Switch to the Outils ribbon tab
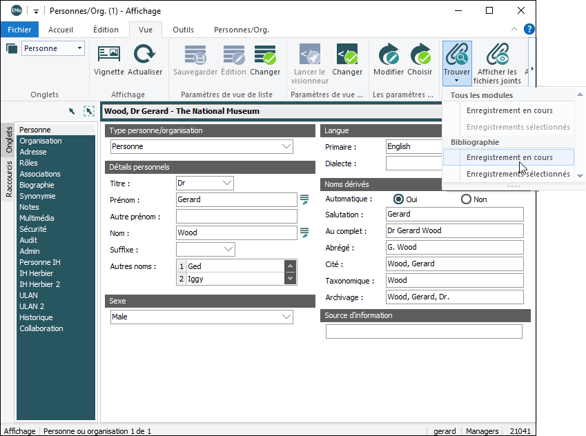 (183, 30)
